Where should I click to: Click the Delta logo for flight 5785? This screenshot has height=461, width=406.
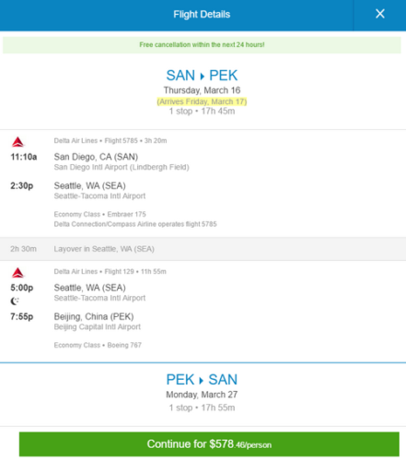[x=17, y=142]
